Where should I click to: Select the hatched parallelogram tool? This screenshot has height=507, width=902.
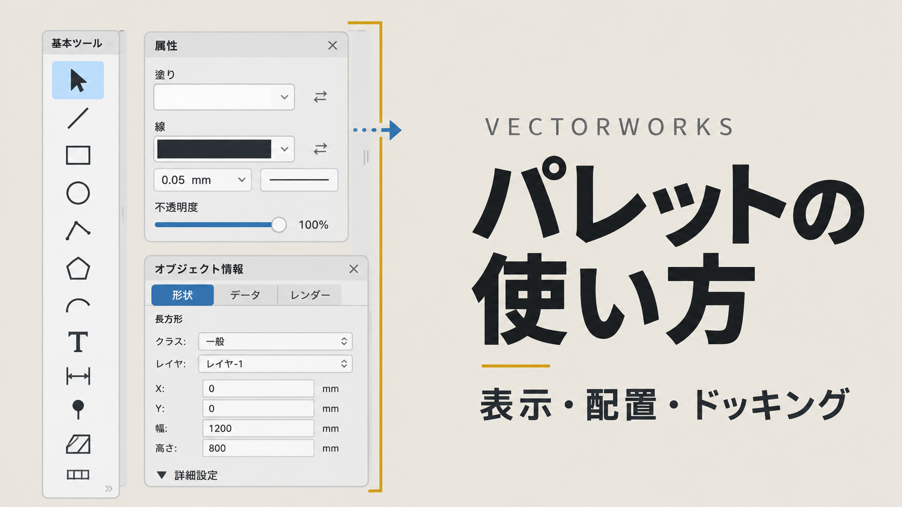tap(78, 444)
